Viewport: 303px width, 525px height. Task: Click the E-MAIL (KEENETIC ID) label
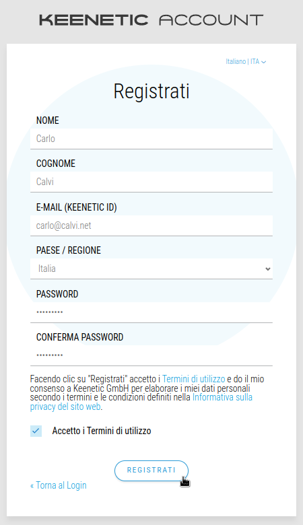click(76, 207)
